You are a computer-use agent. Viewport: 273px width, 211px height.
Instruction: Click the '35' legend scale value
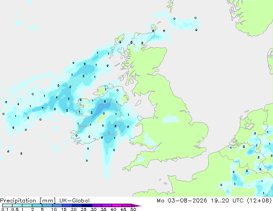tap(103, 209)
